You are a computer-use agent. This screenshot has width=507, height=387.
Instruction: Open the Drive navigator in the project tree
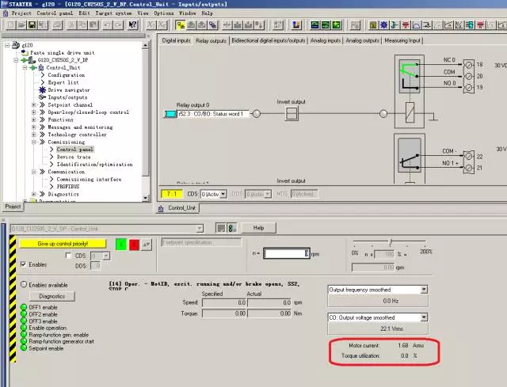pyautogui.click(x=68, y=89)
